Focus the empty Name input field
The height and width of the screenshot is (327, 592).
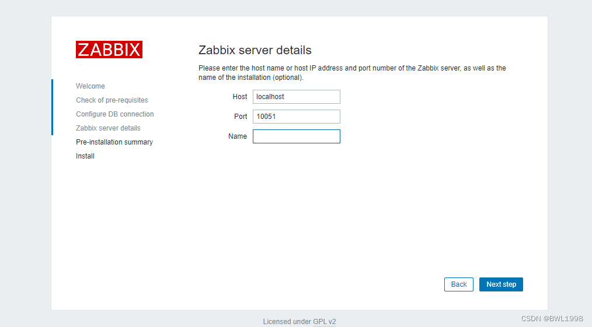click(297, 136)
